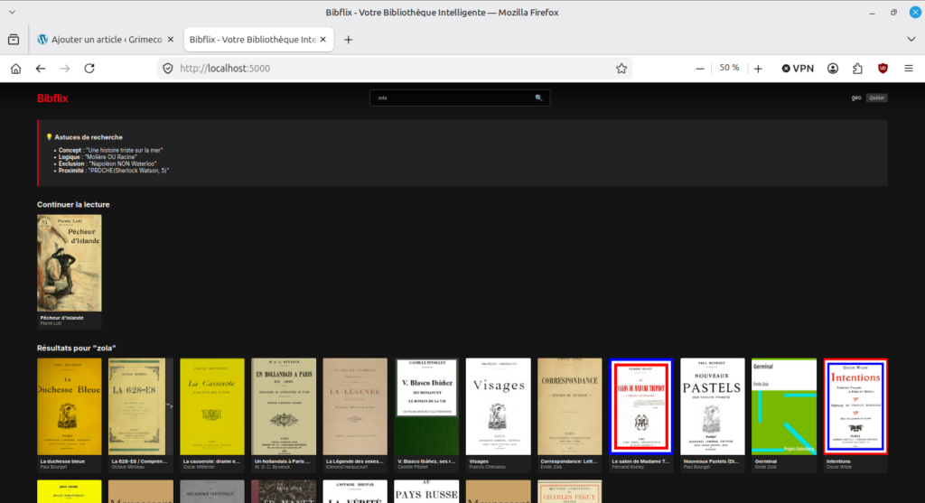Screen dimensions: 925x503
Task: Click the Bibflix search field containing zola
Action: point(452,98)
